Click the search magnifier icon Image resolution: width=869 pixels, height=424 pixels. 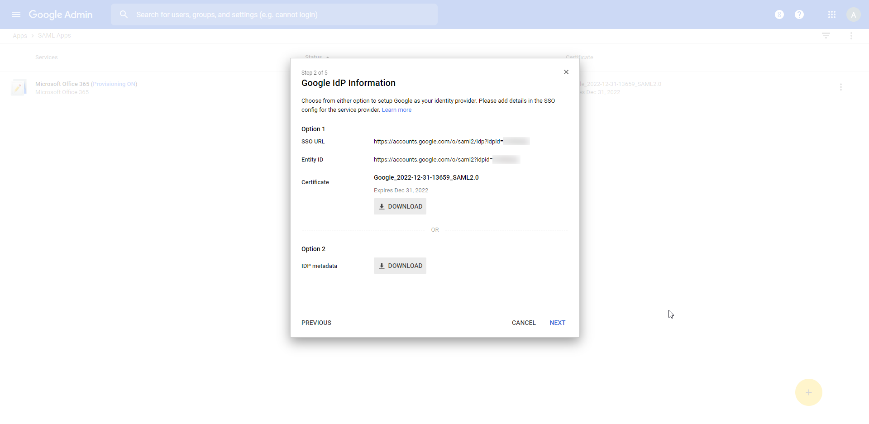124,14
